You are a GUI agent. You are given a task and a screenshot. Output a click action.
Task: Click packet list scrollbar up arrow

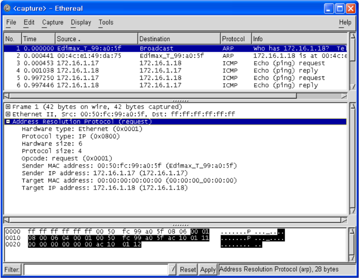tap(353, 36)
